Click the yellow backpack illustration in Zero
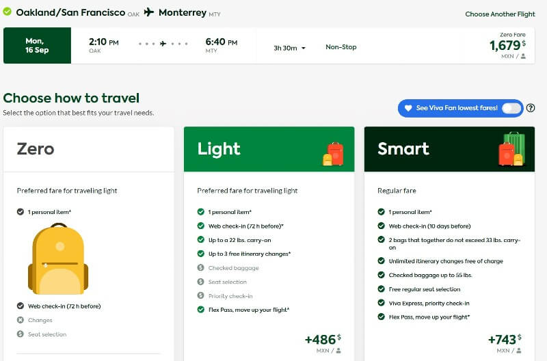 coord(58,259)
